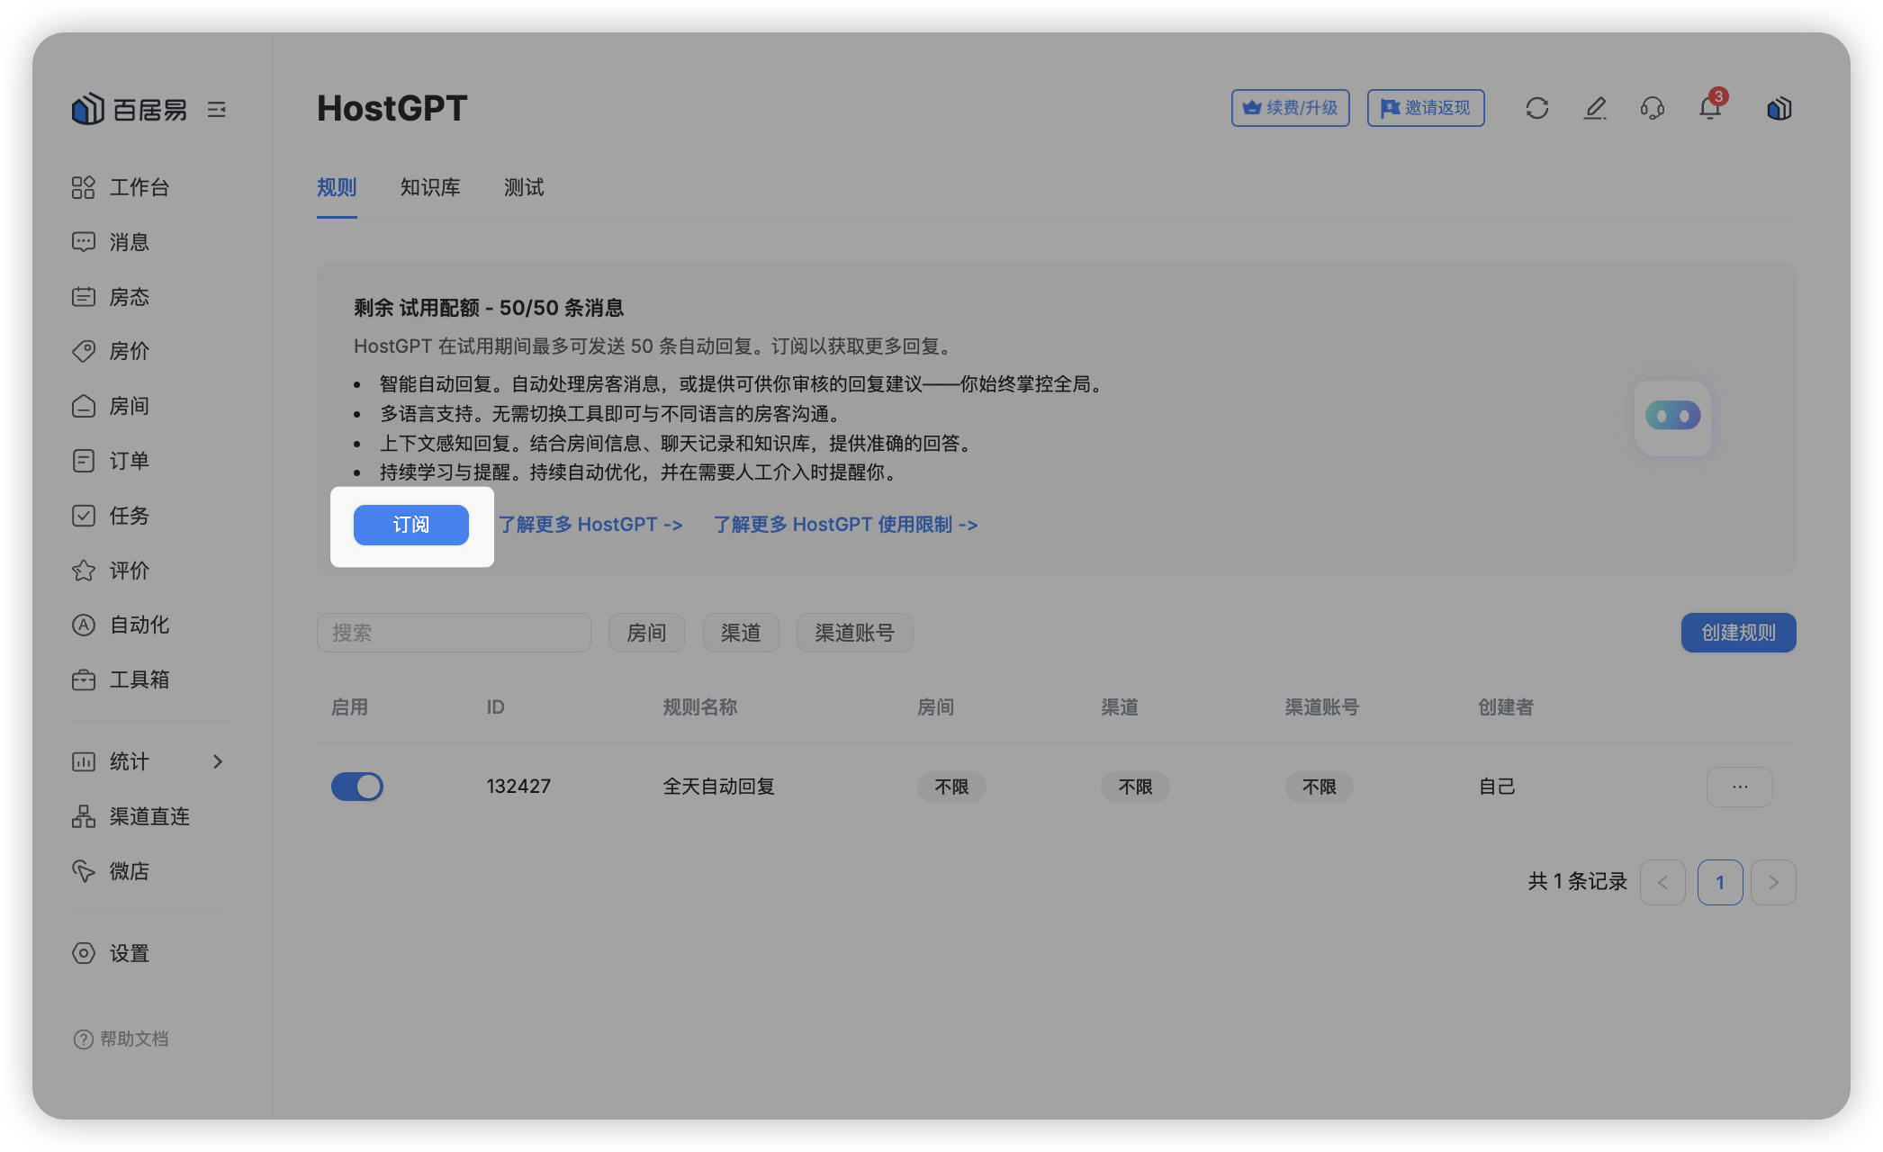1883x1152 pixels.
Task: Switch to the 测试 tab
Action: [524, 187]
